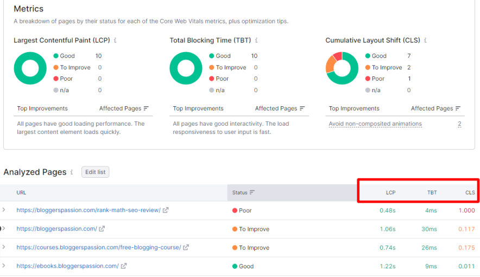
Task: Open Avoid non-composited animations tip
Action: click(375, 124)
